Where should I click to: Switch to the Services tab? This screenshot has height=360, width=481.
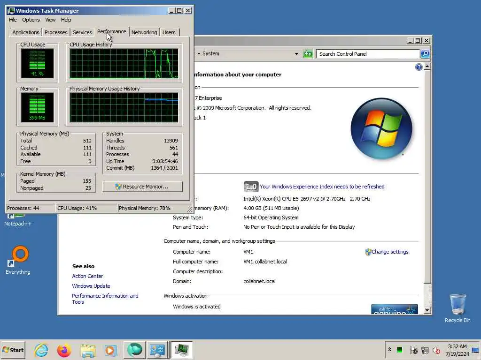pos(82,32)
